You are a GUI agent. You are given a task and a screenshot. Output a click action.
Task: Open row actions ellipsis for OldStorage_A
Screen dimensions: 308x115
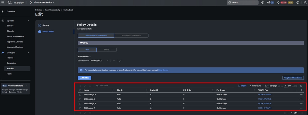[x=301, y=108]
